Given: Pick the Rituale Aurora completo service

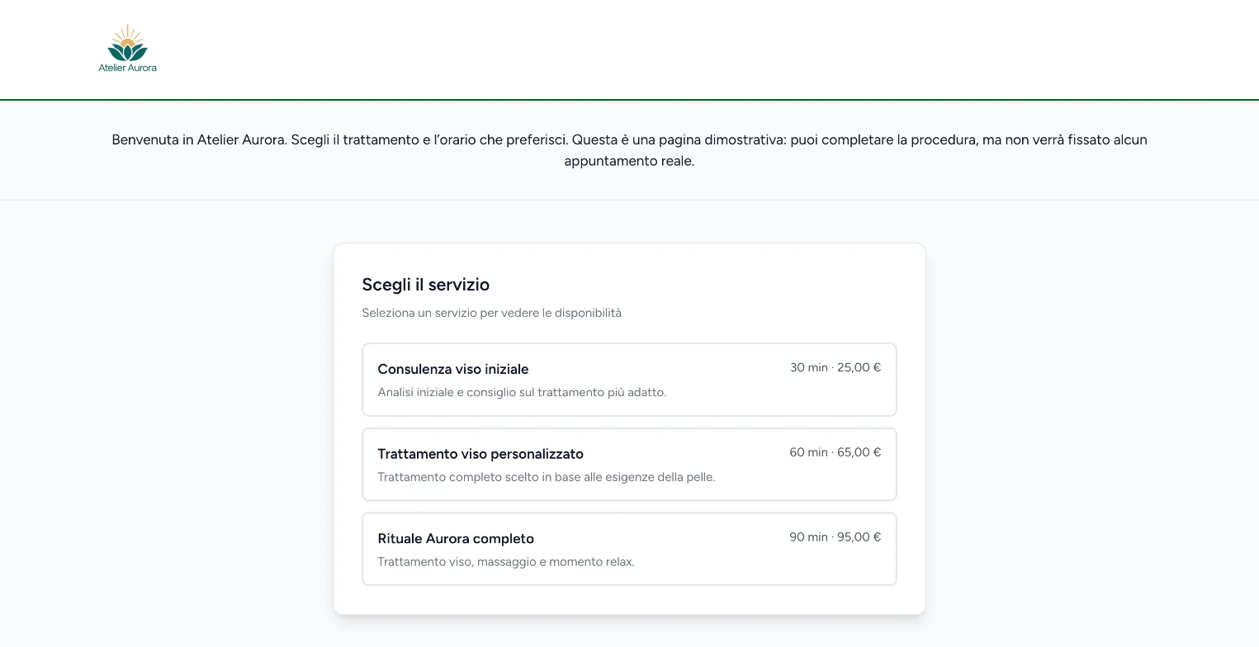Looking at the screenshot, I should click(629, 549).
